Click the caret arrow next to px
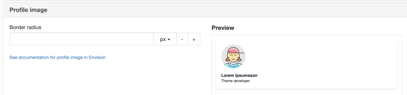Viewport: 407px width, 95px height. tap(169, 40)
